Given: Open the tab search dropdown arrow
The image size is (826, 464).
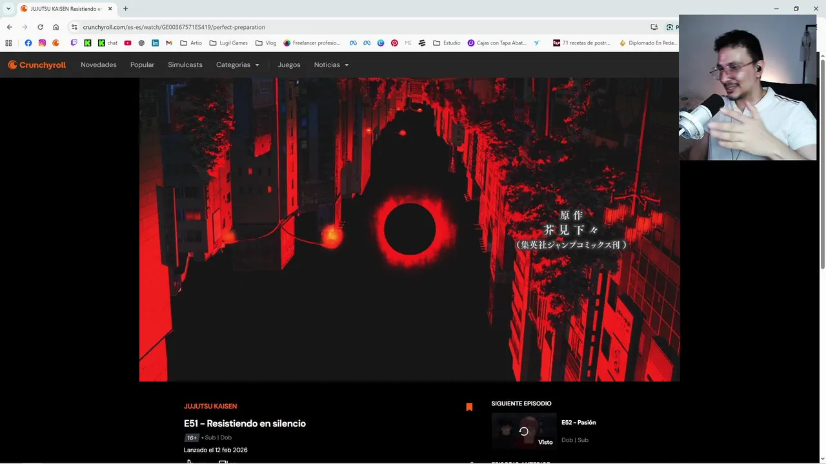Looking at the screenshot, I should click(x=8, y=8).
